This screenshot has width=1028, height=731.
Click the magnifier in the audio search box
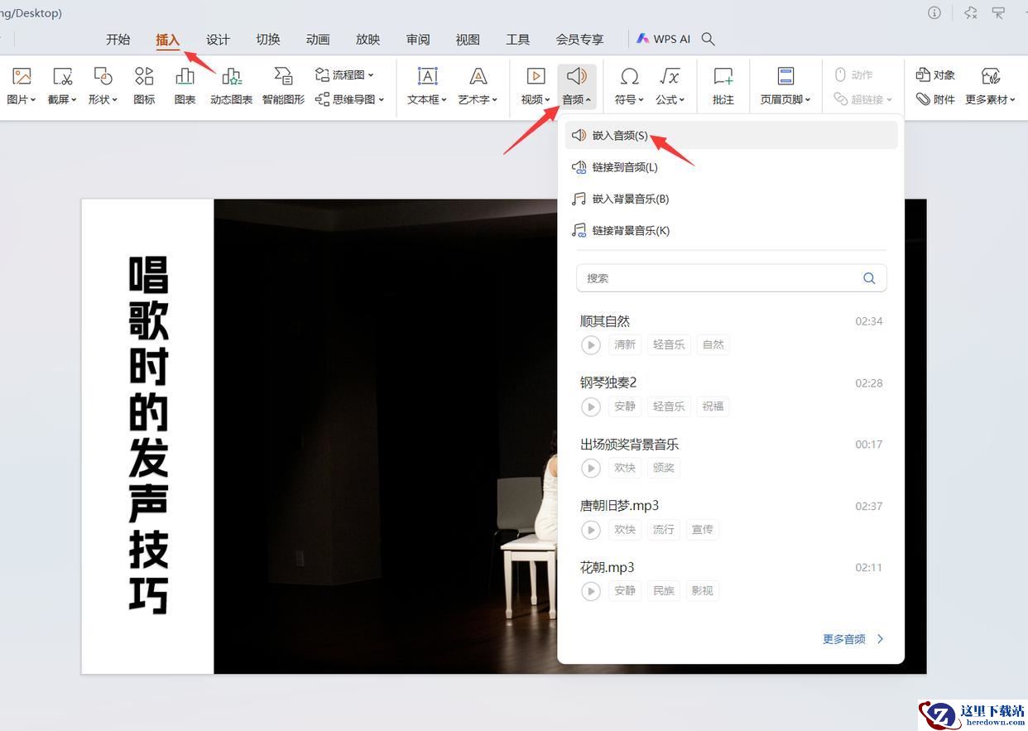[869, 278]
